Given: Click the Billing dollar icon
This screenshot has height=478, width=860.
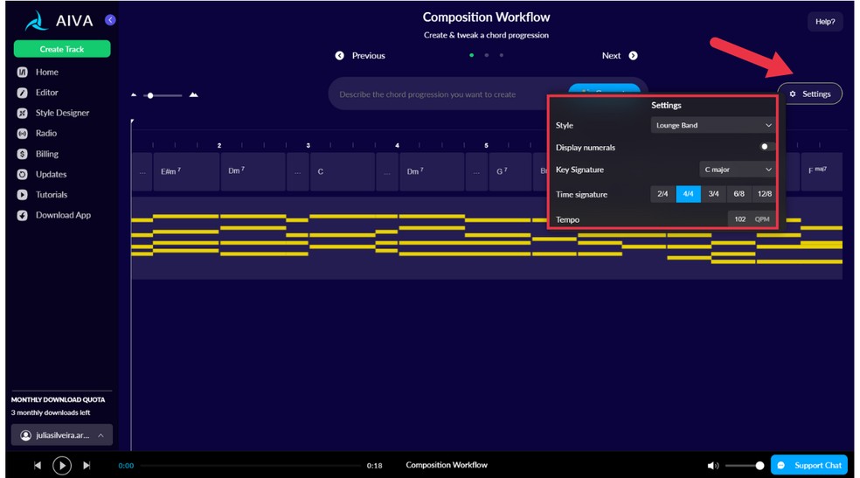Looking at the screenshot, I should click(22, 154).
